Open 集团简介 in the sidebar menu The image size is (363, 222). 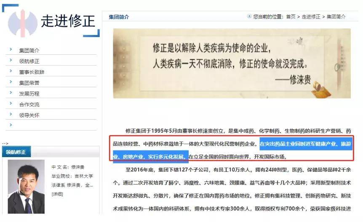pos(29,50)
